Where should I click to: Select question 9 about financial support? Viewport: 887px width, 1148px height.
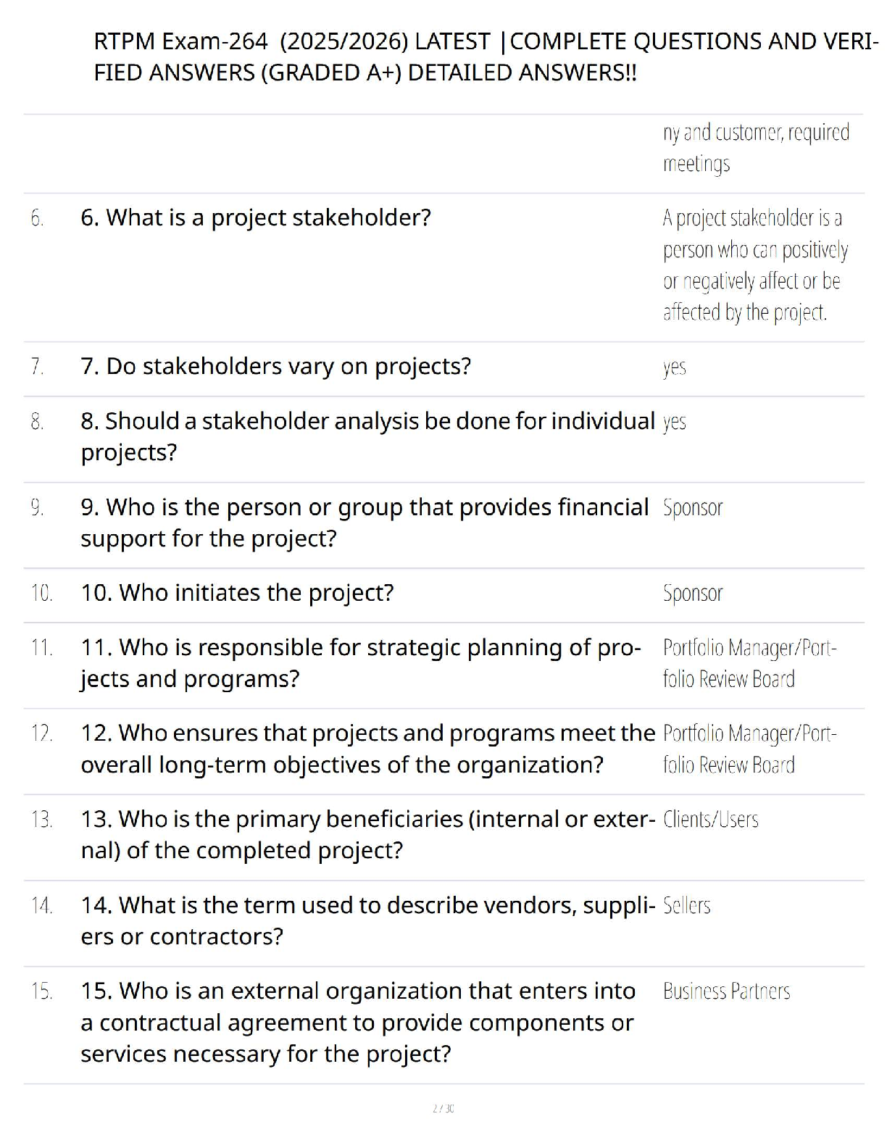(365, 523)
